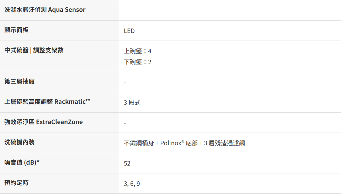This screenshot has height=194, width=341.
Task: Select the 下碗籃：2 value text
Action: (138, 62)
